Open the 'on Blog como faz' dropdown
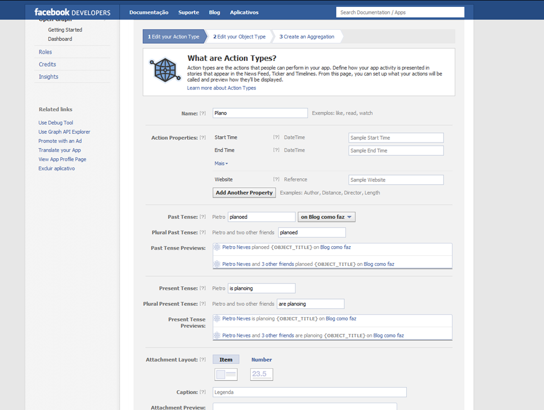 click(327, 217)
